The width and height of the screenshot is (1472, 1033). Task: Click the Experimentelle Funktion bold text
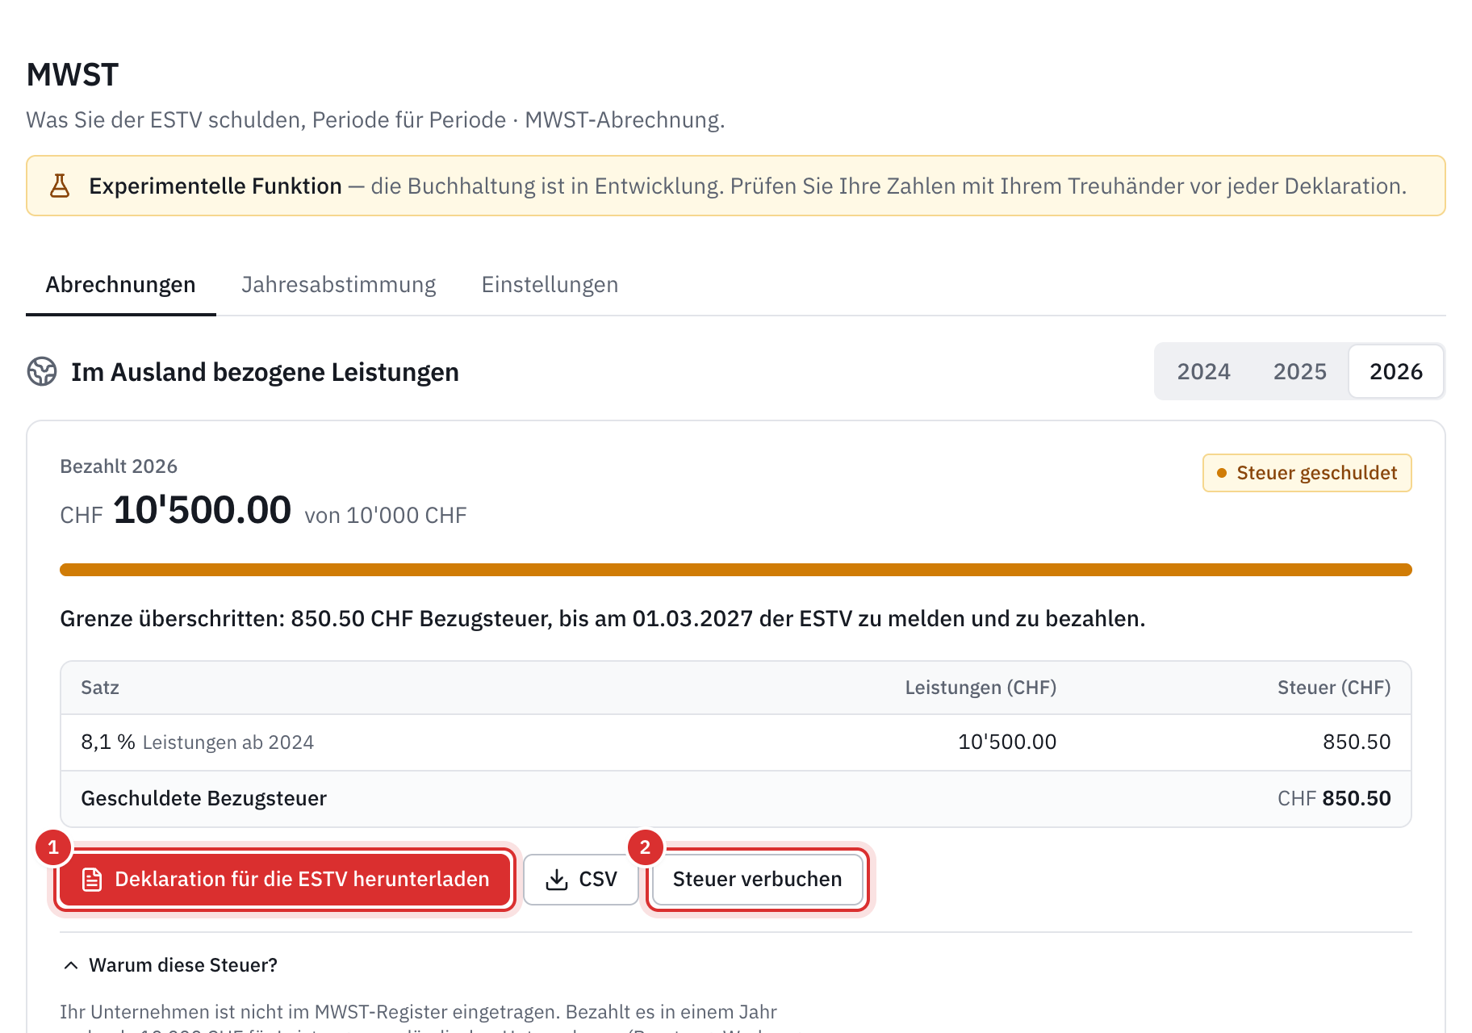click(x=215, y=186)
